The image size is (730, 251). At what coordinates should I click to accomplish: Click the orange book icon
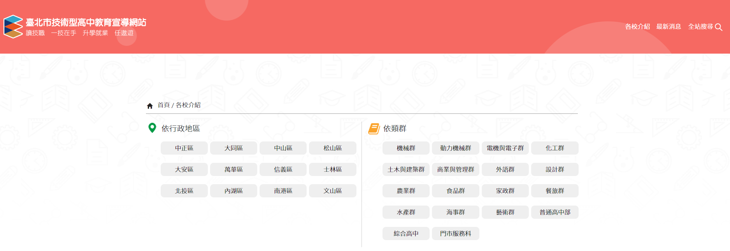374,129
